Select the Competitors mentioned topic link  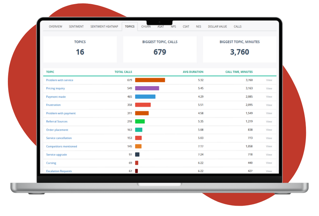pos(62,146)
